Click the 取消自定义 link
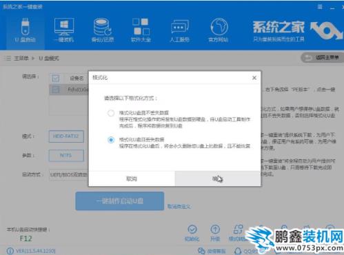Image resolution: width=344 pixels, height=255 pixels. 179,207
